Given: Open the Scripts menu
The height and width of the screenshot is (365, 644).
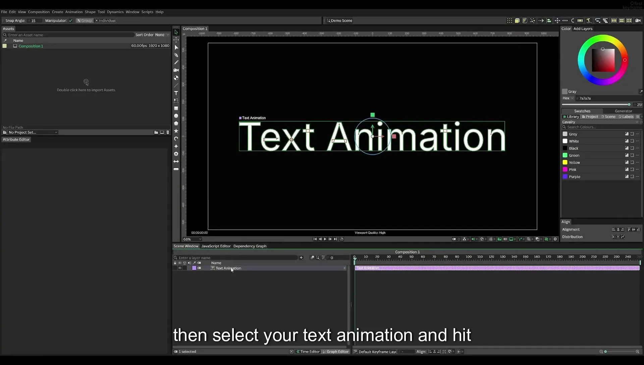Looking at the screenshot, I should click(x=147, y=12).
